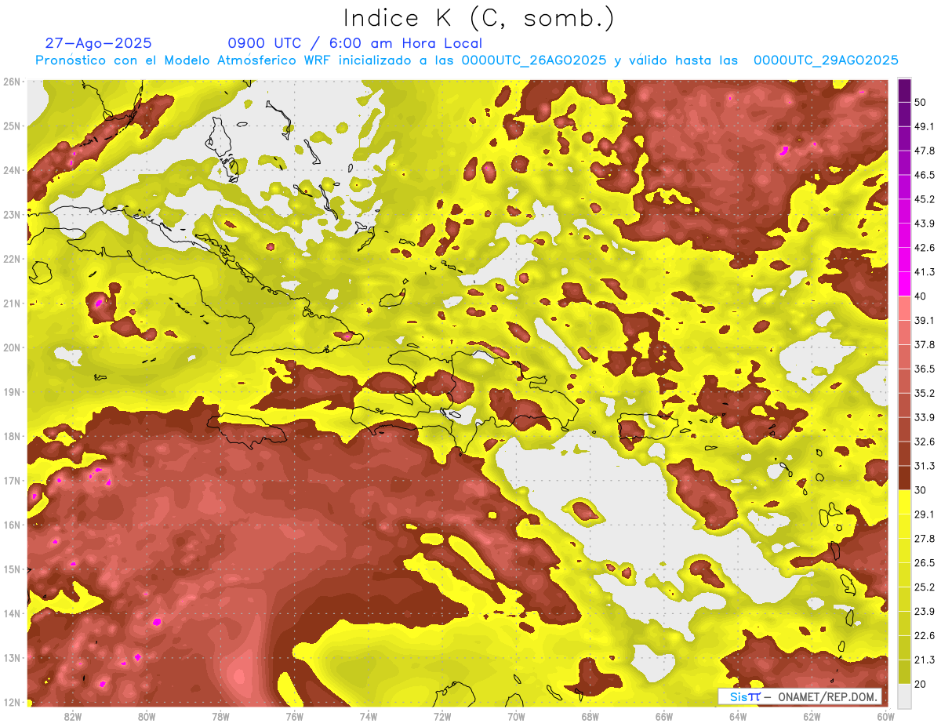This screenshot has width=941, height=727.
Task: Click the dark brown swatch between 30 and 31.3
Action: [904, 478]
